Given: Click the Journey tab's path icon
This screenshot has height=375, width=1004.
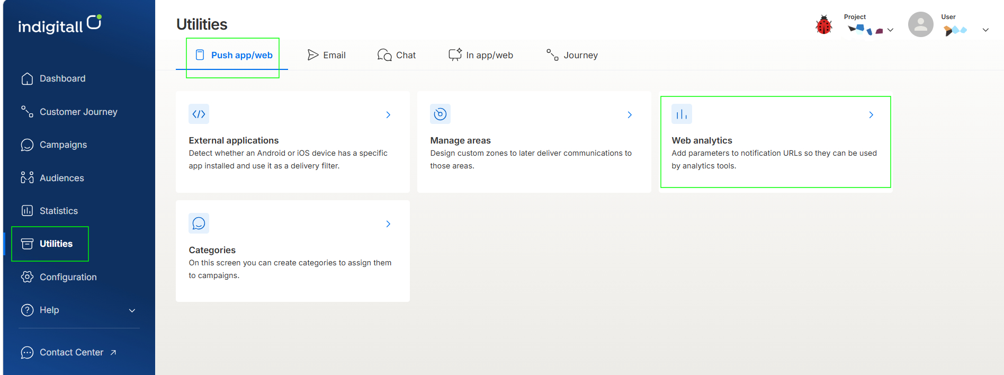Looking at the screenshot, I should 552,55.
